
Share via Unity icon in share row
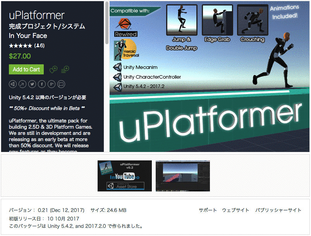13,84
